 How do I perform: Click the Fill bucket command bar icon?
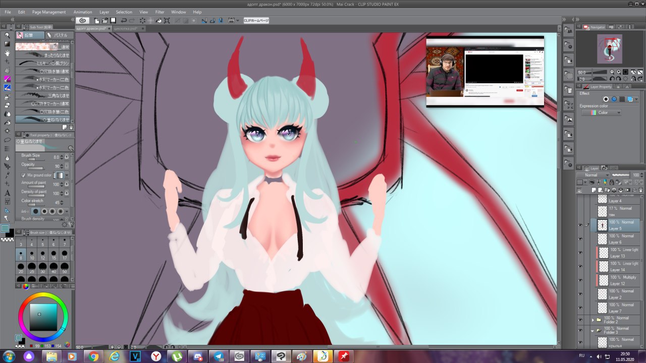[159, 21]
